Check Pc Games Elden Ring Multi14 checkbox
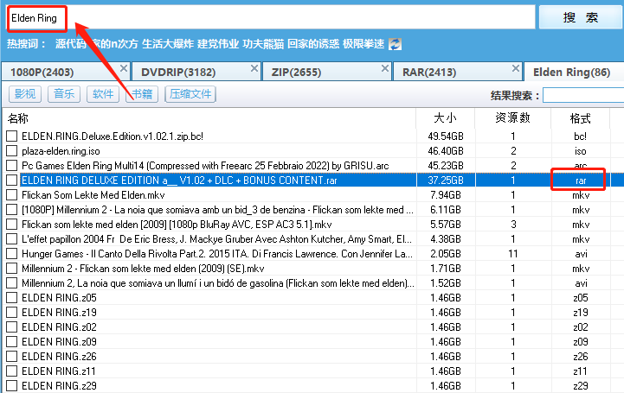 click(12, 166)
